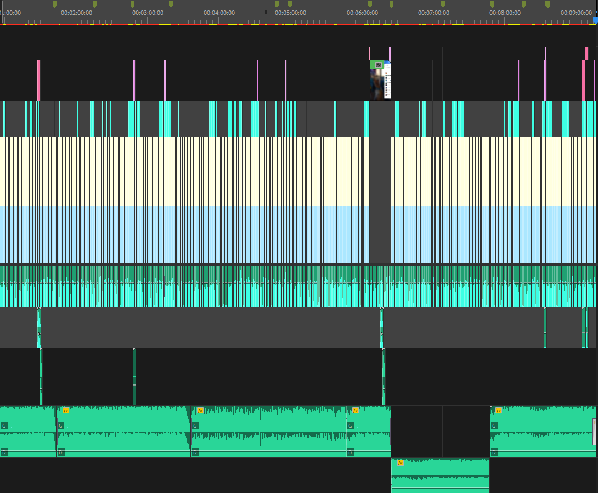
Task: Select the first teal clip on the third track
Action: 3,117
